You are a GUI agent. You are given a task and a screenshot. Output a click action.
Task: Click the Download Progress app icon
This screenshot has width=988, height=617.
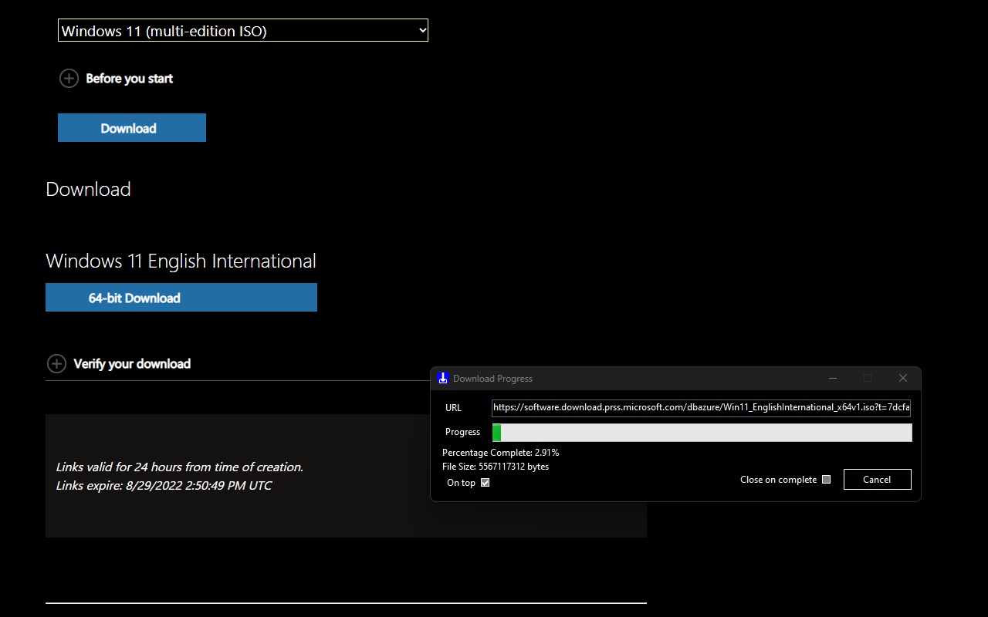tap(442, 378)
